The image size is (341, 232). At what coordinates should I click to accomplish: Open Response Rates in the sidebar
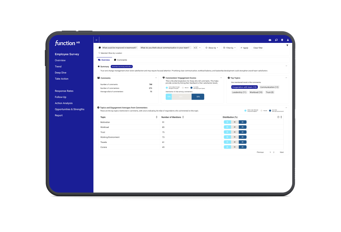click(x=64, y=91)
